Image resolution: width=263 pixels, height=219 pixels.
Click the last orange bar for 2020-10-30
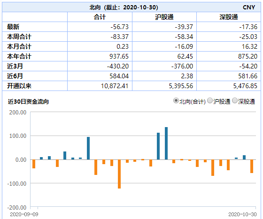tap(252, 166)
